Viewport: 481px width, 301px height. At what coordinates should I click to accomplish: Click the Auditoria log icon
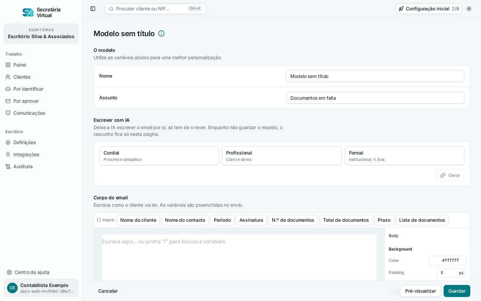coord(8,167)
